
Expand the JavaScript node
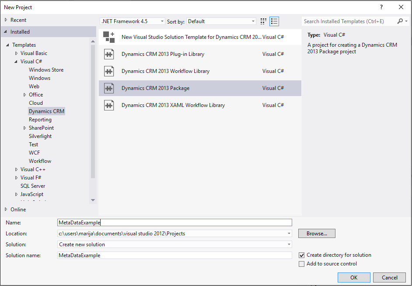(16, 194)
